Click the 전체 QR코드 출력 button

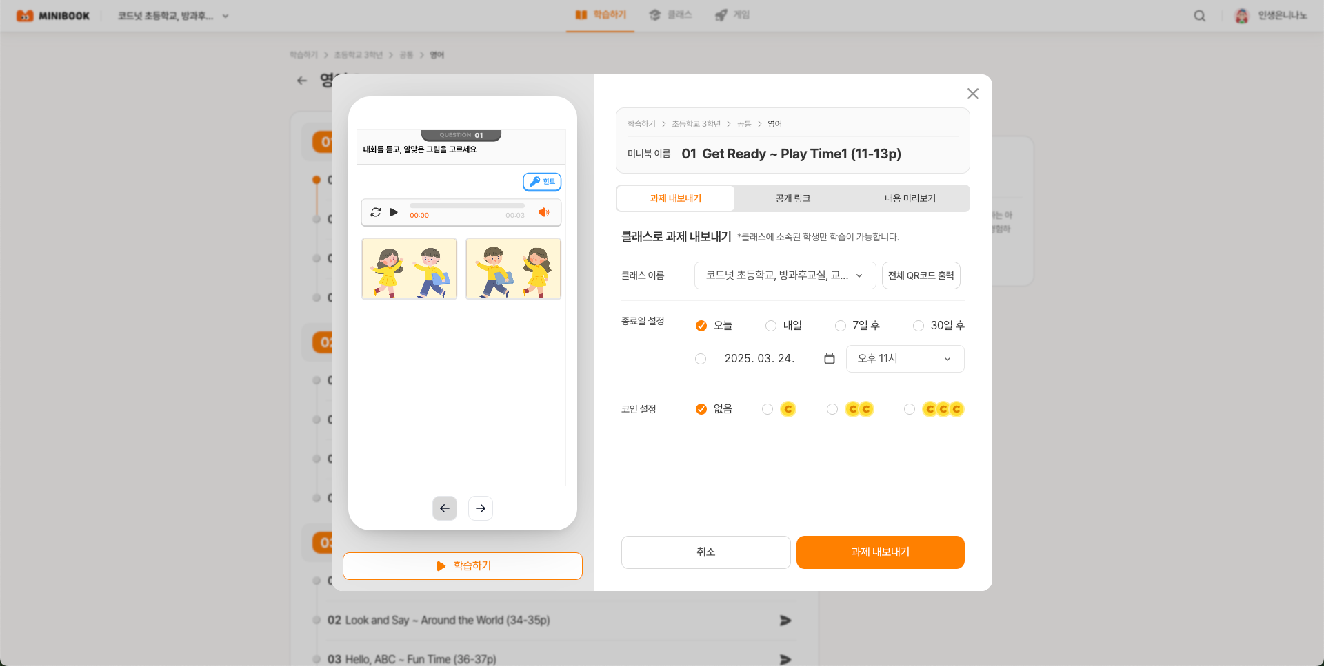[921, 275]
